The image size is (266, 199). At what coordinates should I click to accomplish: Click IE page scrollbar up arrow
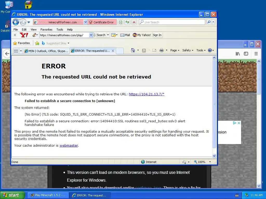214,58
